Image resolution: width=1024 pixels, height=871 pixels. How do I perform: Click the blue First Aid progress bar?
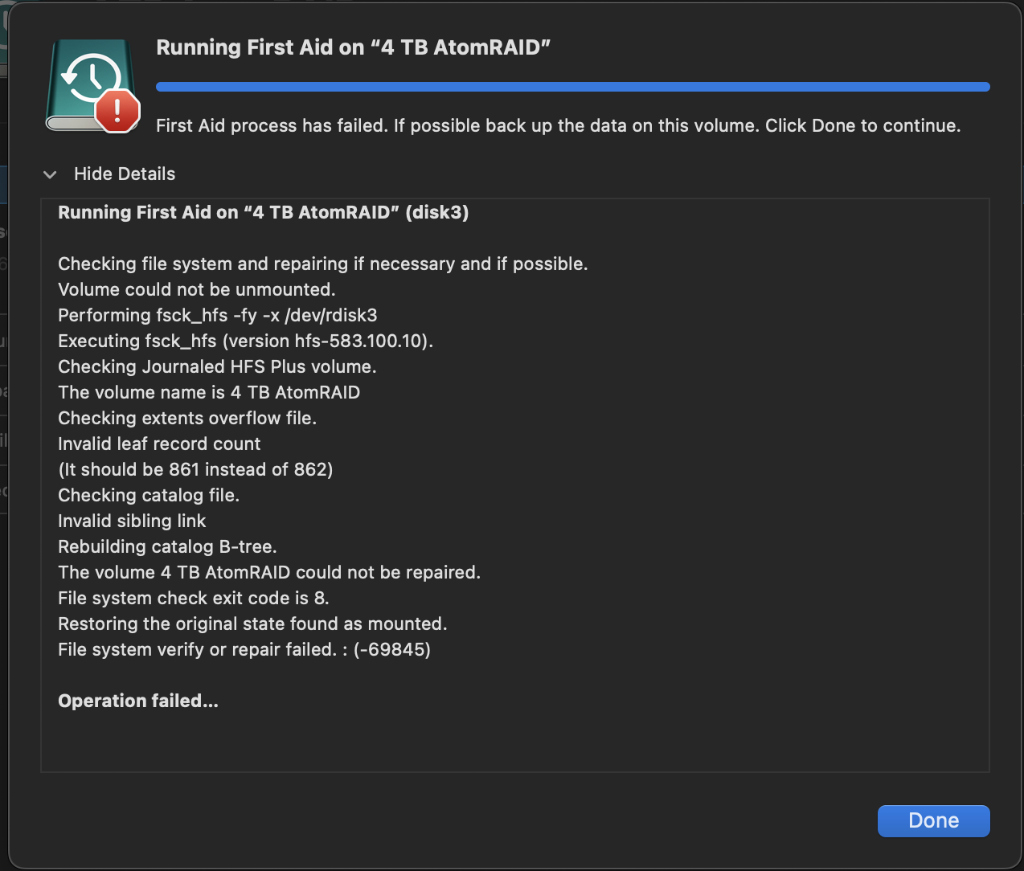point(572,87)
